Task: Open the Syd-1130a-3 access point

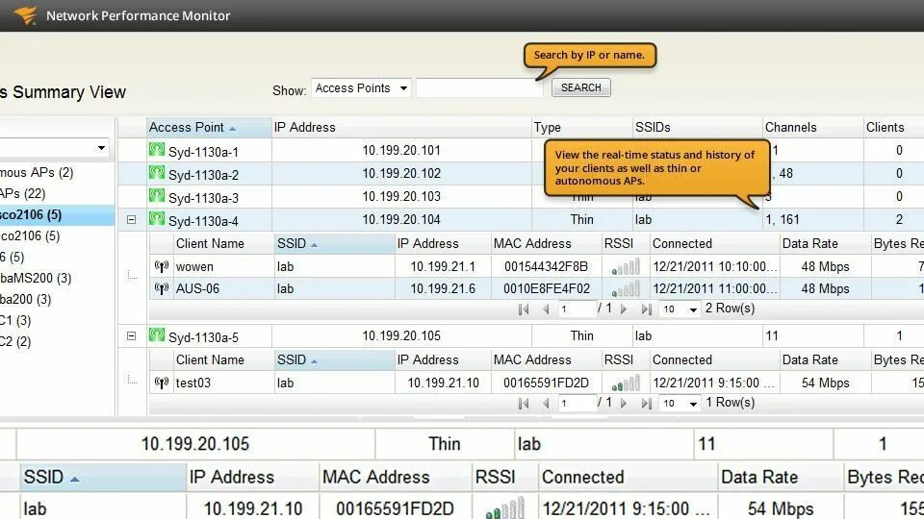Action: [x=203, y=198]
